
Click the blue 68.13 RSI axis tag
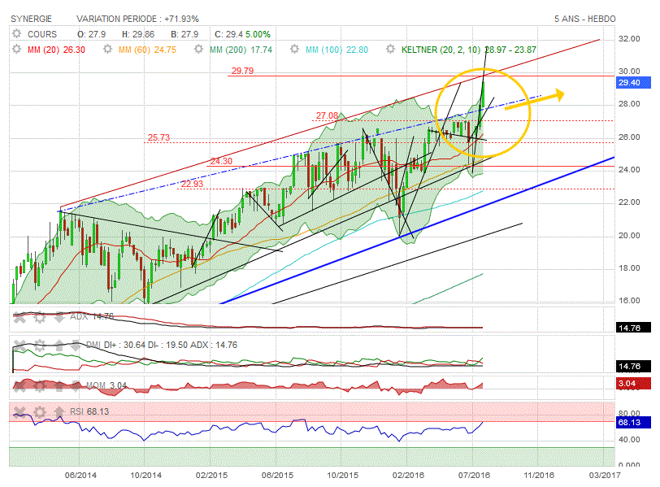tap(633, 422)
